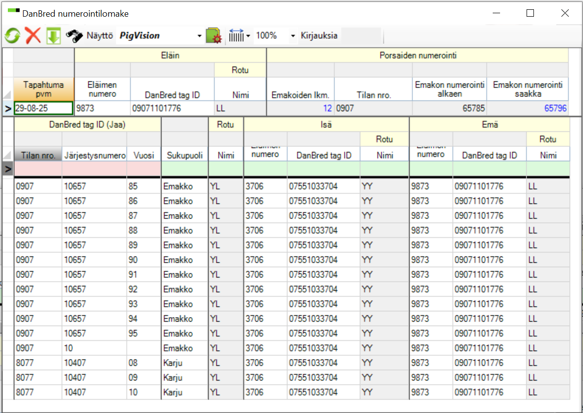Click the upper grid Tilan nro. cell 0907
The image size is (583, 413).
(373, 108)
